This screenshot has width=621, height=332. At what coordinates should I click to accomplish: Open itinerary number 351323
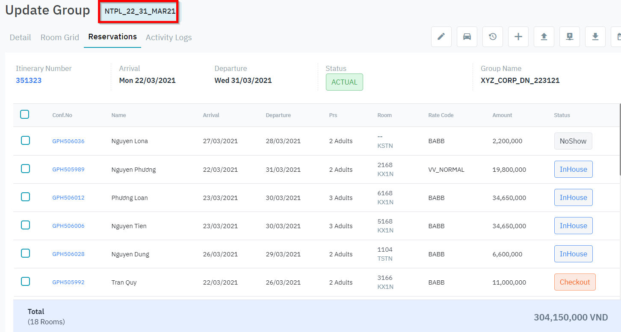29,80
